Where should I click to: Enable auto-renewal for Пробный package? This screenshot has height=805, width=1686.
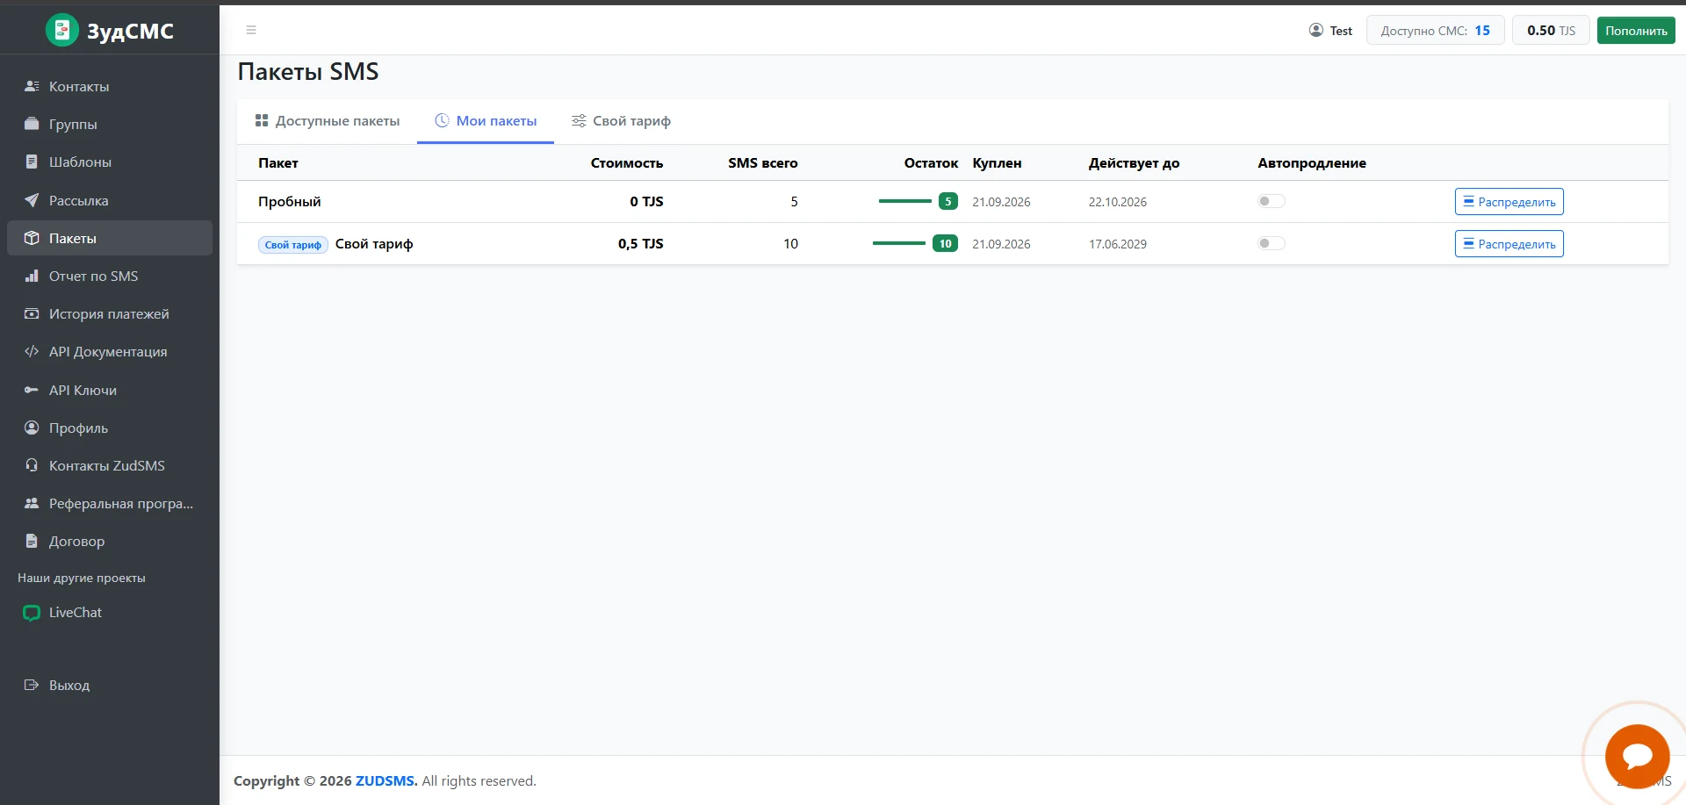[x=1271, y=201]
